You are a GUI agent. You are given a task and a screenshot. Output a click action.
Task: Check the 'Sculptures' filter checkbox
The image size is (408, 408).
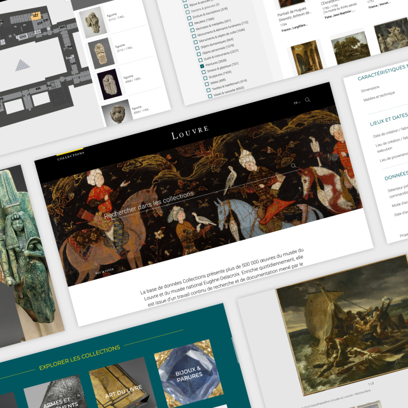(205, 78)
